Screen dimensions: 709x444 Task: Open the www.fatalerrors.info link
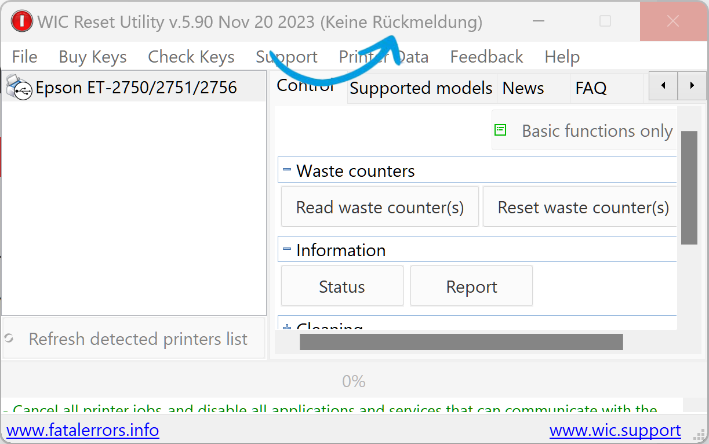pos(83,431)
